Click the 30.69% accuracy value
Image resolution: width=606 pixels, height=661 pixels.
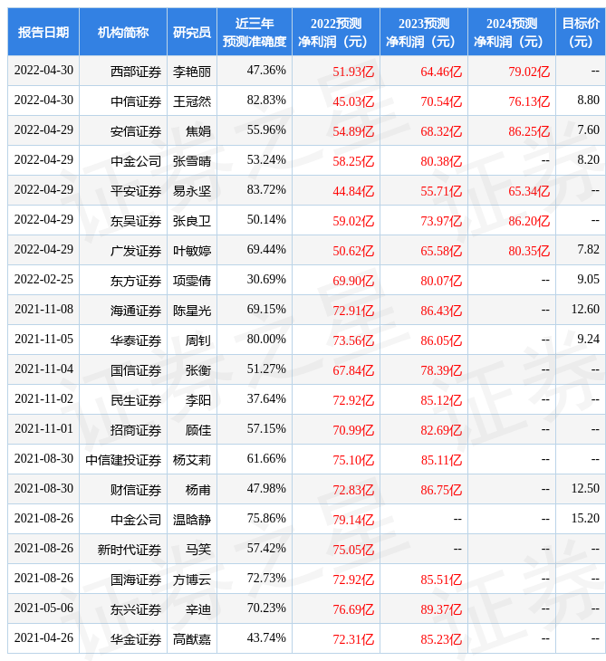(x=266, y=279)
